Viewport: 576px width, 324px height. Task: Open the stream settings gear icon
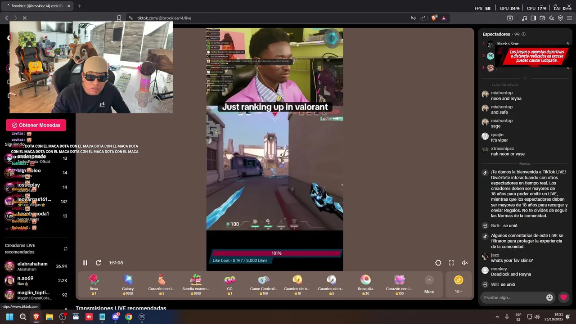tap(438, 263)
